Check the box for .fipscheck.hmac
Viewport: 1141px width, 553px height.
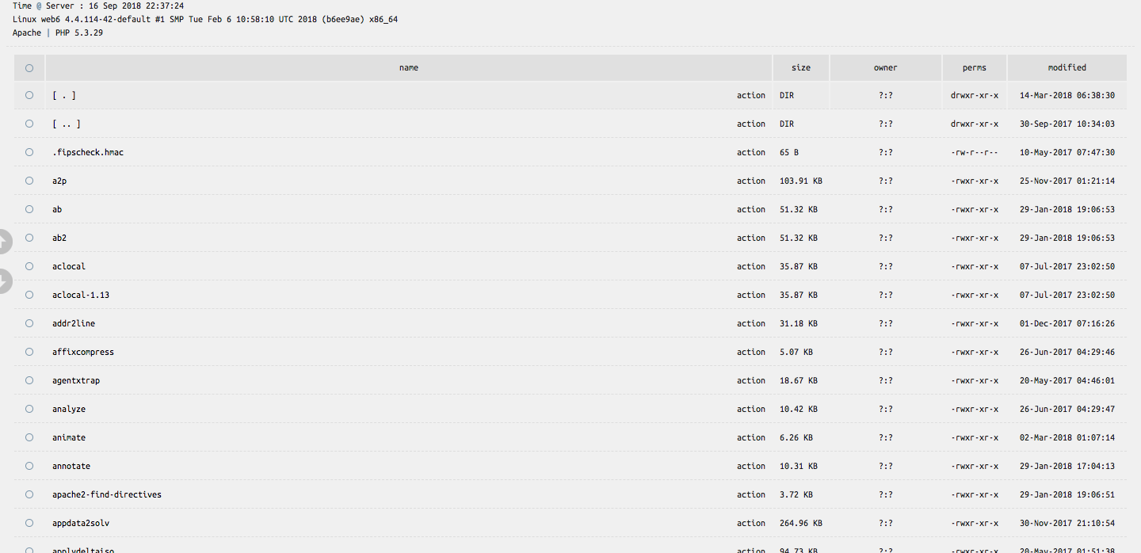29,152
